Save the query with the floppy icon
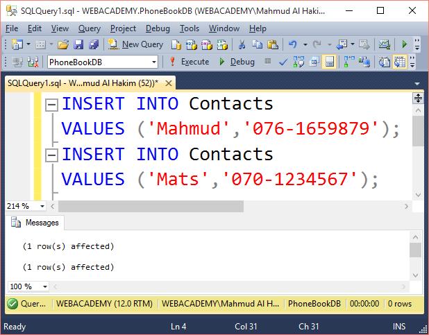The image size is (429, 335). (78, 44)
